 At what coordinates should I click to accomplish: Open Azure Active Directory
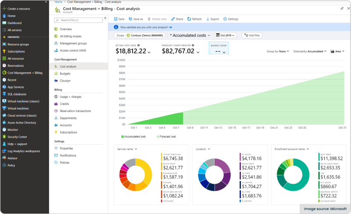tap(21, 123)
